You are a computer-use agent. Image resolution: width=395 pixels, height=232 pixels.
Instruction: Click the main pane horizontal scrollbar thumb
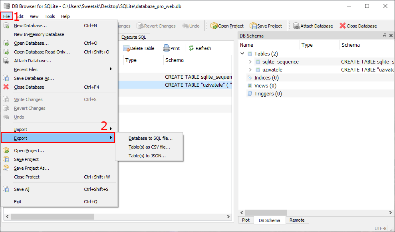coord(52,216)
